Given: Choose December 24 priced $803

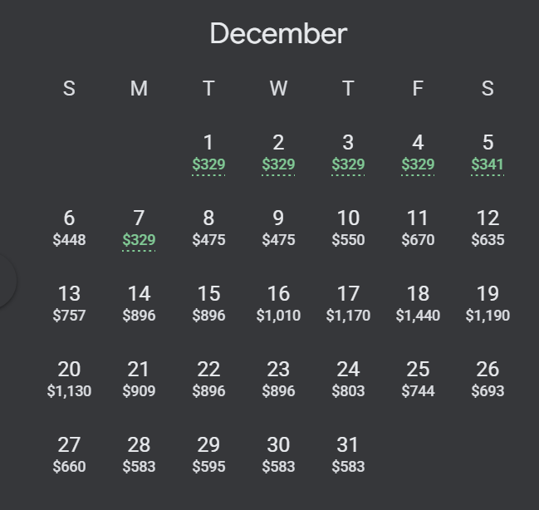Looking at the screenshot, I should (x=348, y=380).
